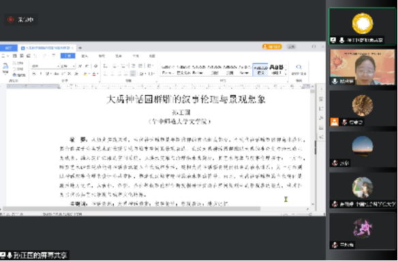This screenshot has height=261, width=398.
Task: Click the document title heading text
Action: tap(186, 99)
